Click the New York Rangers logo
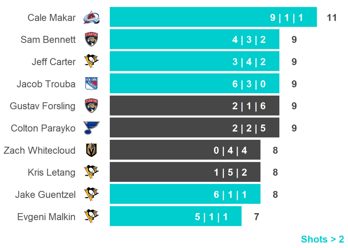Viewport: 348px width, 248px height. (x=91, y=84)
